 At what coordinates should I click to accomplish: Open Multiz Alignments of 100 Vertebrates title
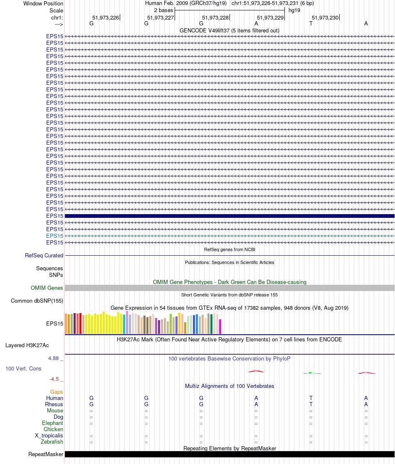coord(230,386)
